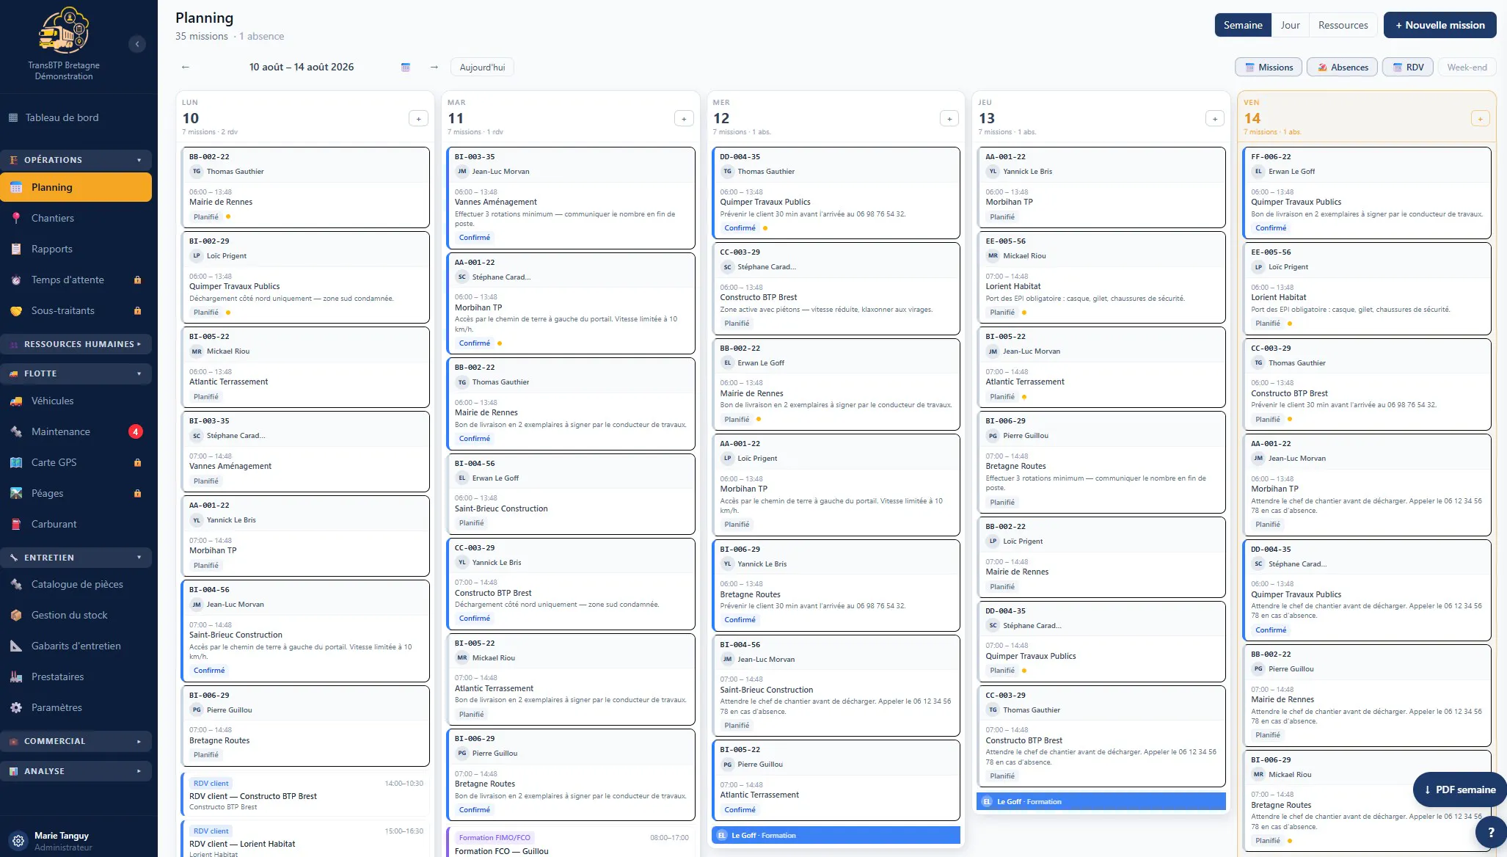Viewport: 1507px width, 857px height.
Task: Expand the Analyse section
Action: pyautogui.click(x=76, y=771)
